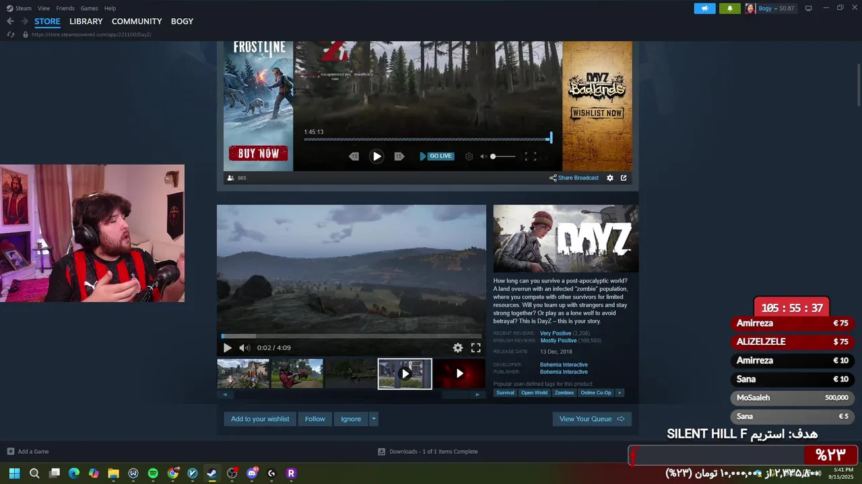Click the broadcast timeline progress bar
The image size is (862, 484).
tap(428, 139)
